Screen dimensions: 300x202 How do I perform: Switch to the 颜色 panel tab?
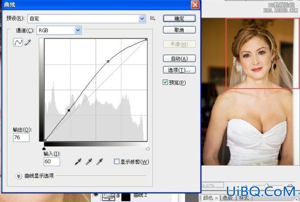[208, 198]
